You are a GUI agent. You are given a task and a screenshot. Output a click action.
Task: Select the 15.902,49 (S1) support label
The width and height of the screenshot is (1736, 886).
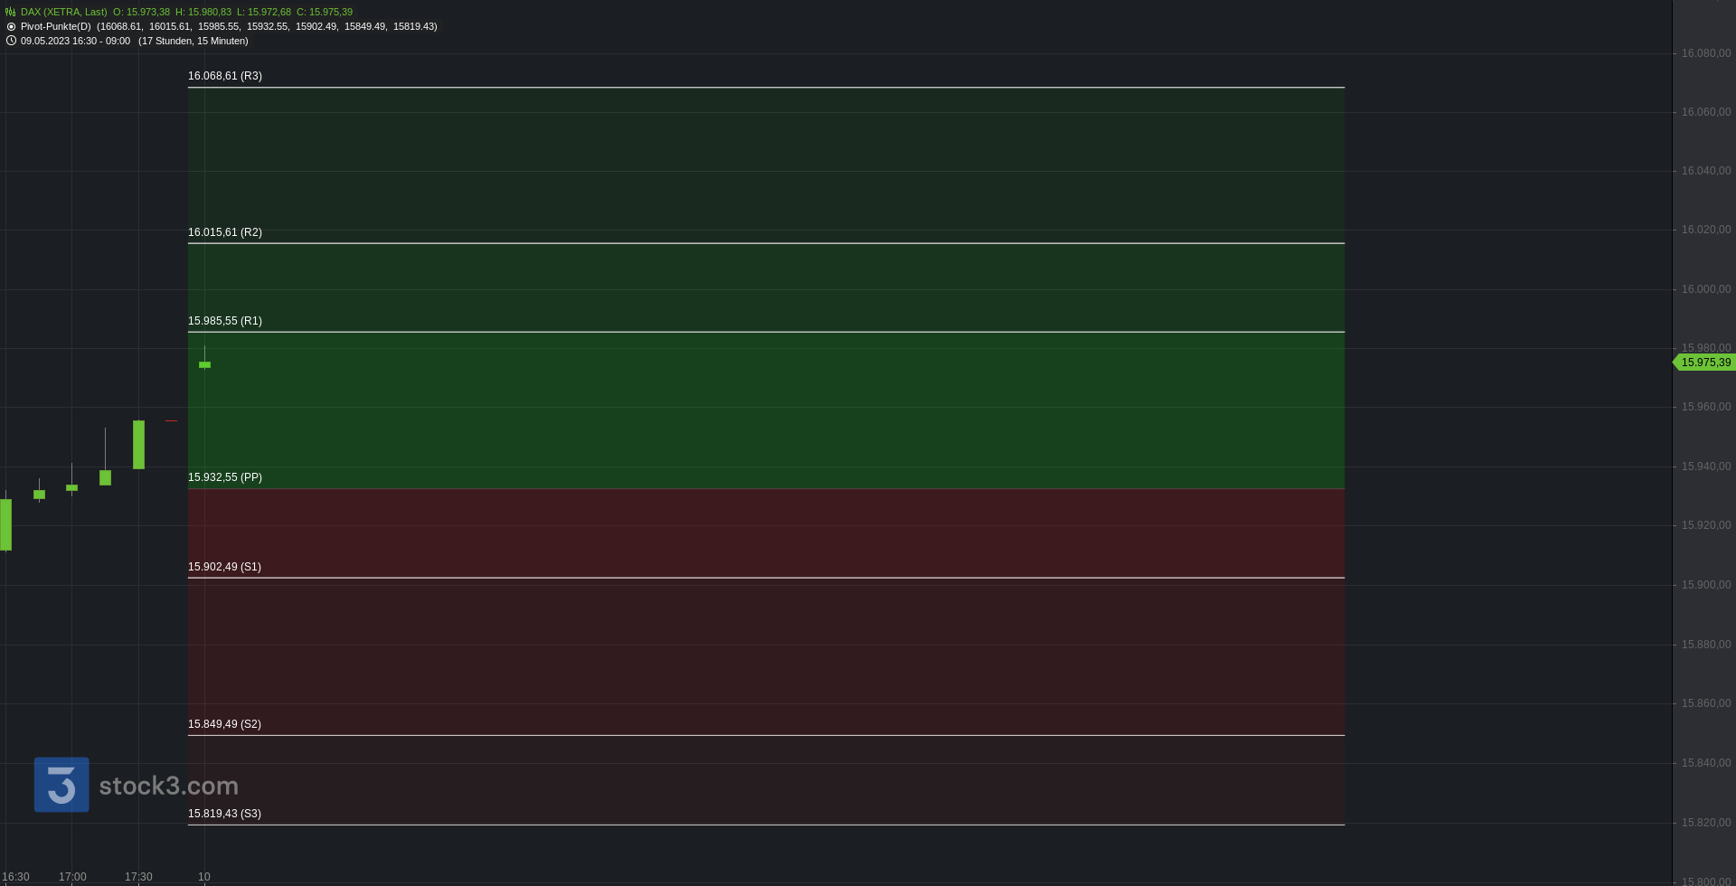224,567
